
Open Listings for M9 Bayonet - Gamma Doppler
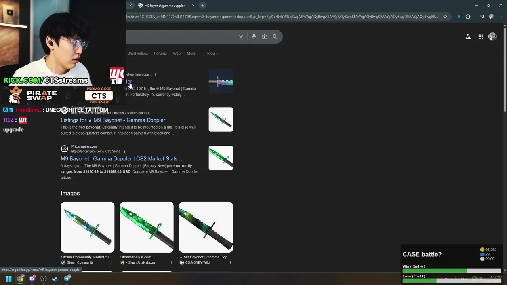pyautogui.click(x=113, y=120)
